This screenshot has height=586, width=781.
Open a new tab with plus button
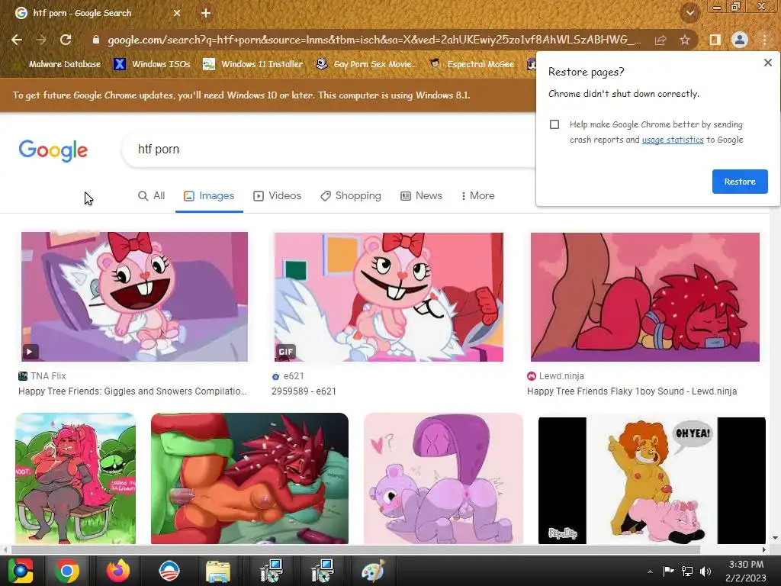(x=206, y=13)
